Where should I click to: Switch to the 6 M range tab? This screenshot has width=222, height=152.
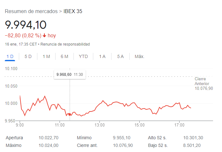click(65, 56)
